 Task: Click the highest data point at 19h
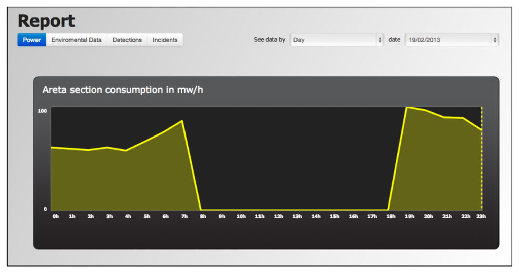pos(407,107)
